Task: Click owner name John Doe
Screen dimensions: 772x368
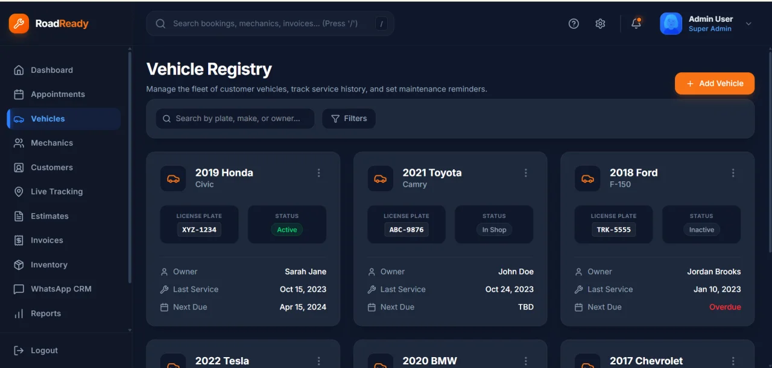Action: tap(516, 272)
